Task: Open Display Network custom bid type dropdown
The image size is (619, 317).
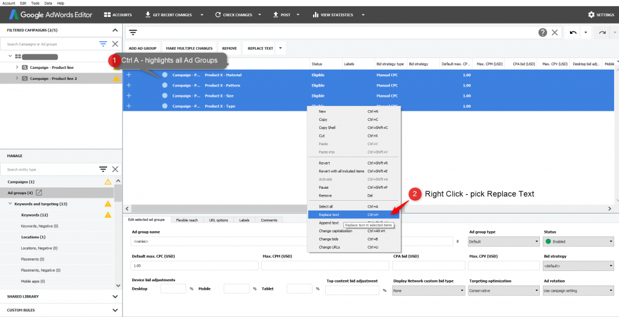Action: (x=429, y=290)
